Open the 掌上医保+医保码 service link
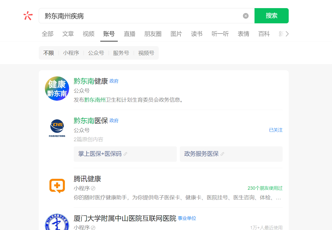This screenshot has height=230, width=332. [125, 154]
